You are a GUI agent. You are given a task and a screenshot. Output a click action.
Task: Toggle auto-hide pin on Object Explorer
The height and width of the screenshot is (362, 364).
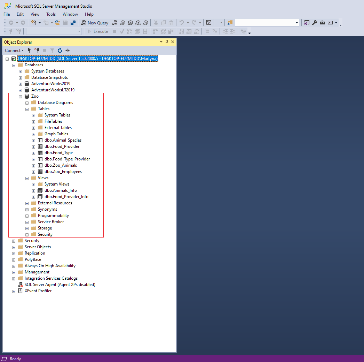[167, 42]
